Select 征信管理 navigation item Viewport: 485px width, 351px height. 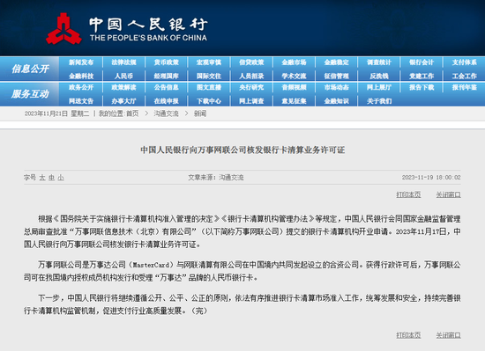coord(337,76)
